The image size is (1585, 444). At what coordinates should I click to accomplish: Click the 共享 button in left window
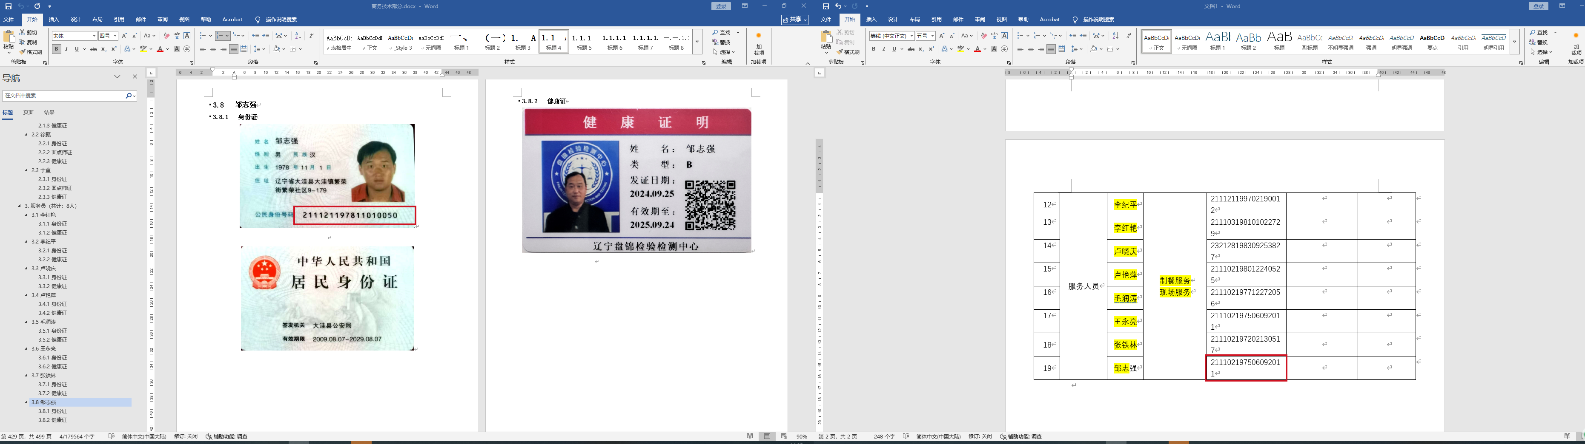point(794,20)
